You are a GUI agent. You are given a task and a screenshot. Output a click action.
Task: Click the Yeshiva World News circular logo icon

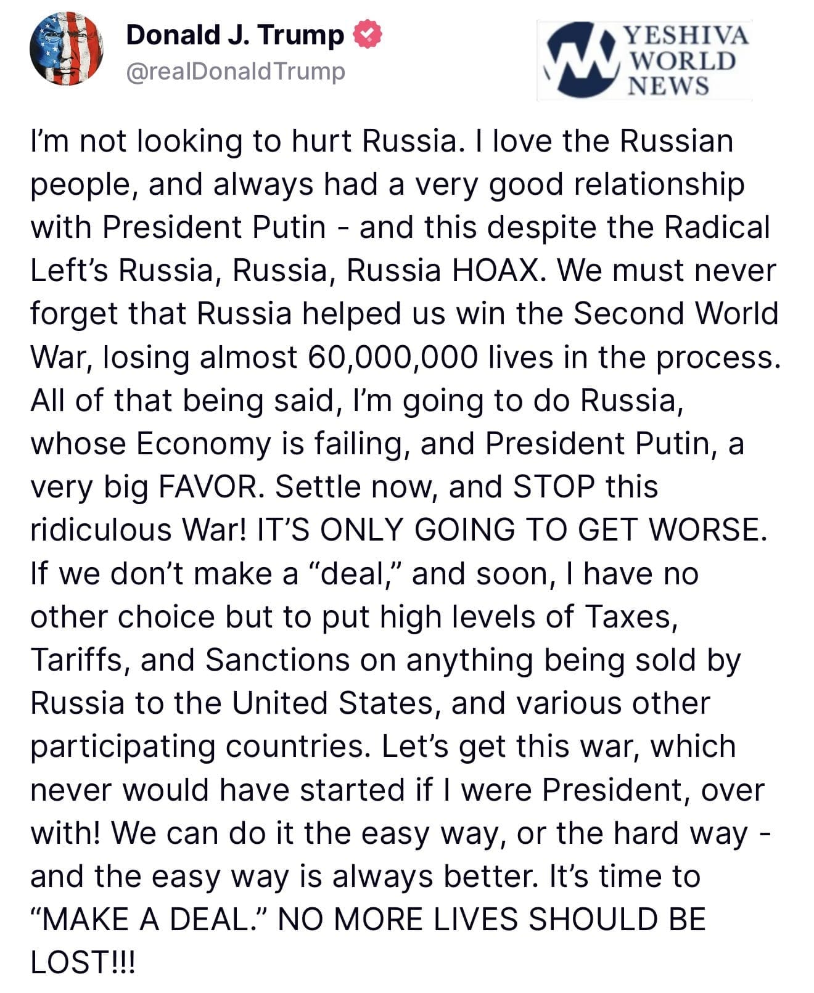point(582,60)
